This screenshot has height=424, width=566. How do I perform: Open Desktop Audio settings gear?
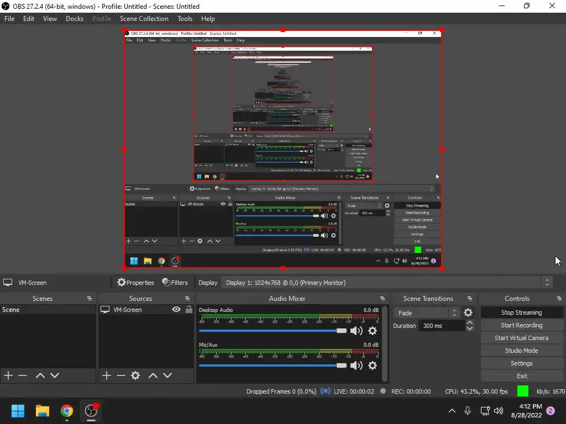tap(373, 331)
